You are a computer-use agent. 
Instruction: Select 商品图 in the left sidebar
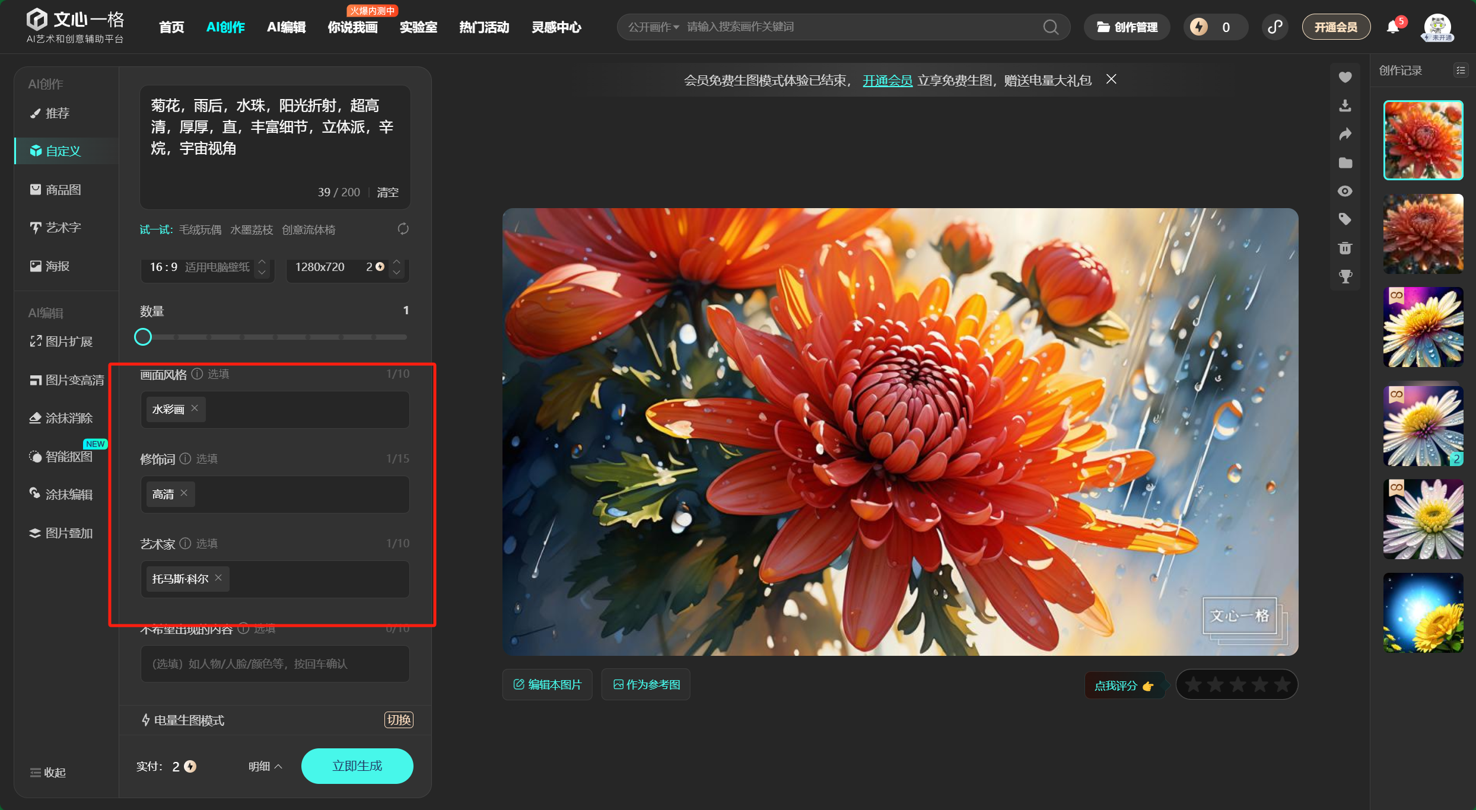click(x=63, y=190)
